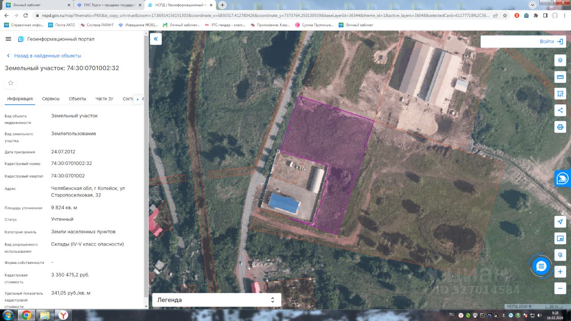The width and height of the screenshot is (571, 321).
Task: Open the hamburger main menu
Action: click(8, 39)
